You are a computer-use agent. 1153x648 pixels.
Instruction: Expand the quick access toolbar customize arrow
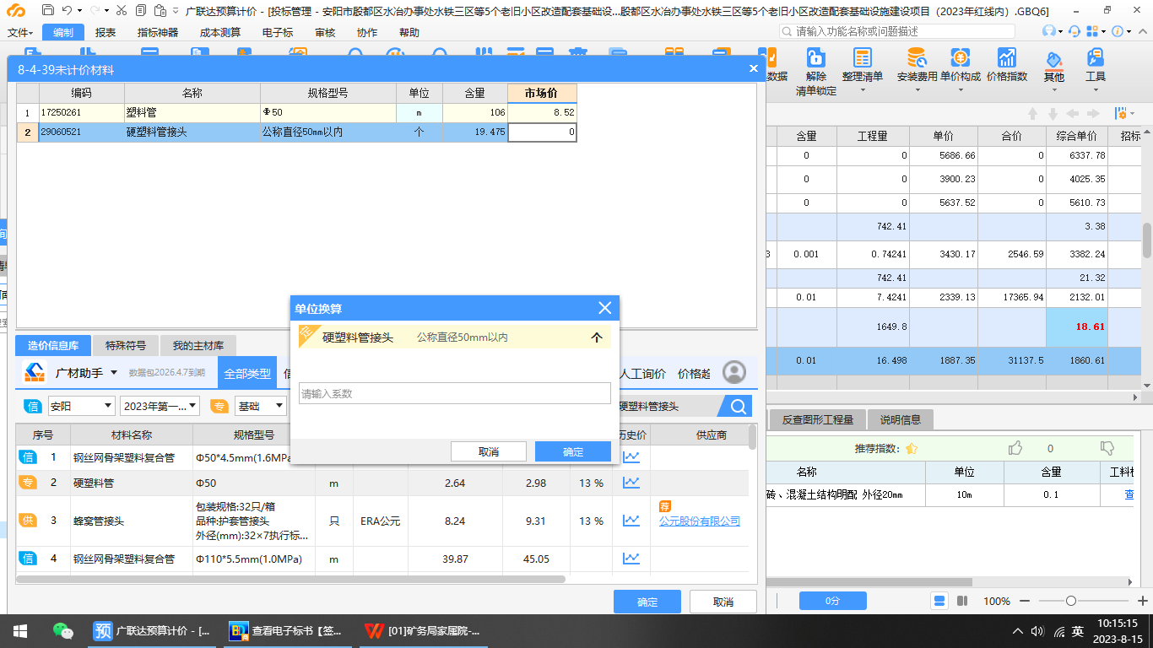click(176, 11)
